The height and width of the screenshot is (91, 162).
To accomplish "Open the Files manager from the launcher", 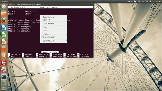I will tap(4, 13).
